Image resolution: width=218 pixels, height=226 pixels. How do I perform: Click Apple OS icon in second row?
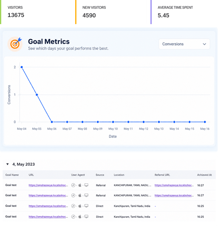80,195
